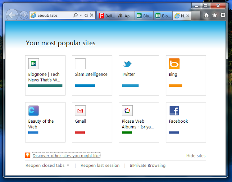Open the Home page icon
232x182 pixels.
coord(206,15)
